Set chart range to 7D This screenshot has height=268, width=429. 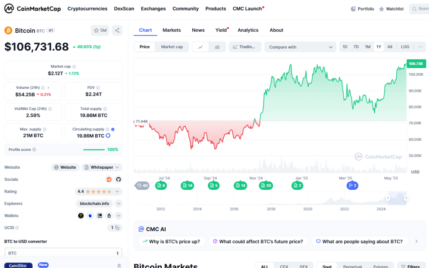(356, 47)
